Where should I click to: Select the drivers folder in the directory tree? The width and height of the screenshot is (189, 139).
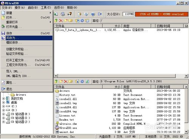21,95
